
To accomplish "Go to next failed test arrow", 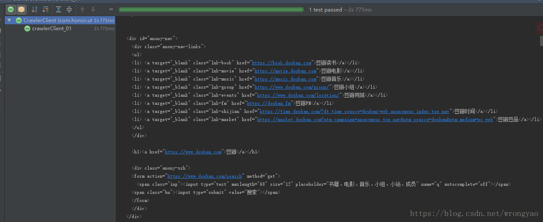I will click(x=93, y=9).
